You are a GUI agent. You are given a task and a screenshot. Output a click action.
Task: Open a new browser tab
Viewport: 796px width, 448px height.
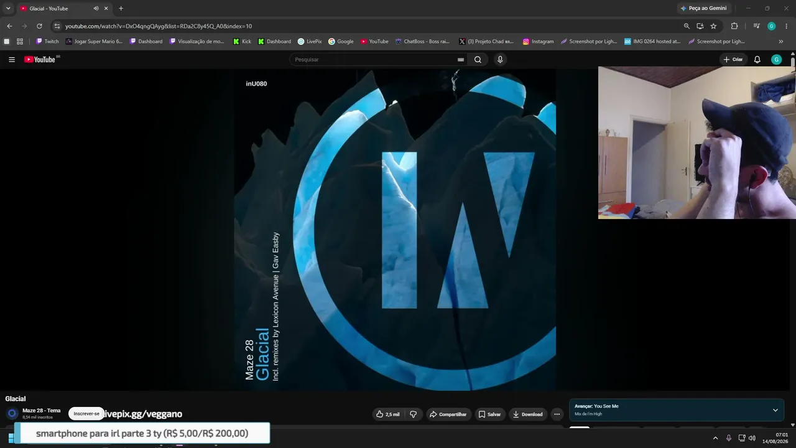(121, 9)
